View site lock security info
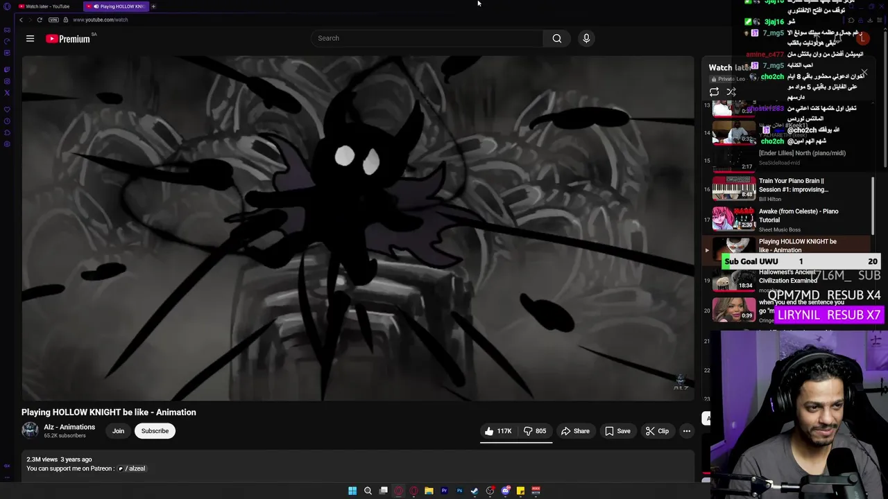Screen dimensions: 888x499 [66, 19]
